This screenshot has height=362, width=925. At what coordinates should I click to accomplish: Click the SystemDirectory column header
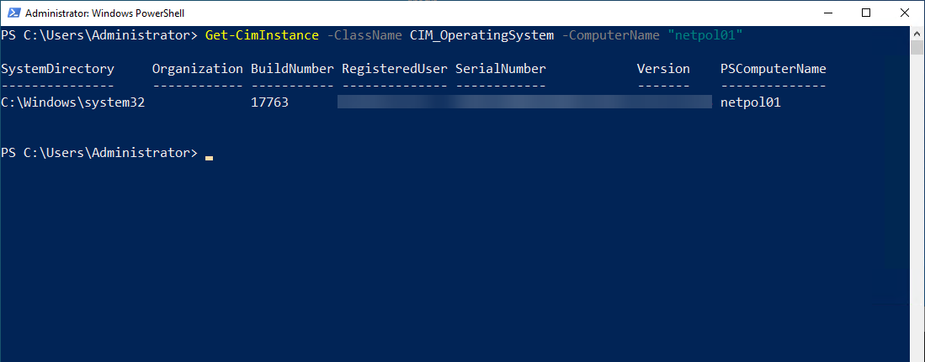(57, 69)
